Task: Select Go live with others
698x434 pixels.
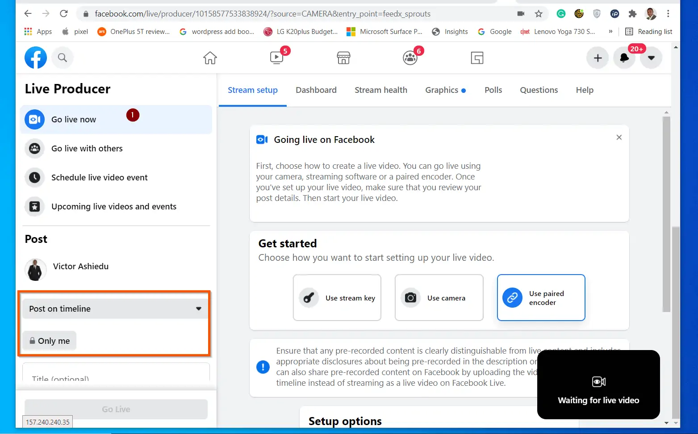Action: coord(116,149)
